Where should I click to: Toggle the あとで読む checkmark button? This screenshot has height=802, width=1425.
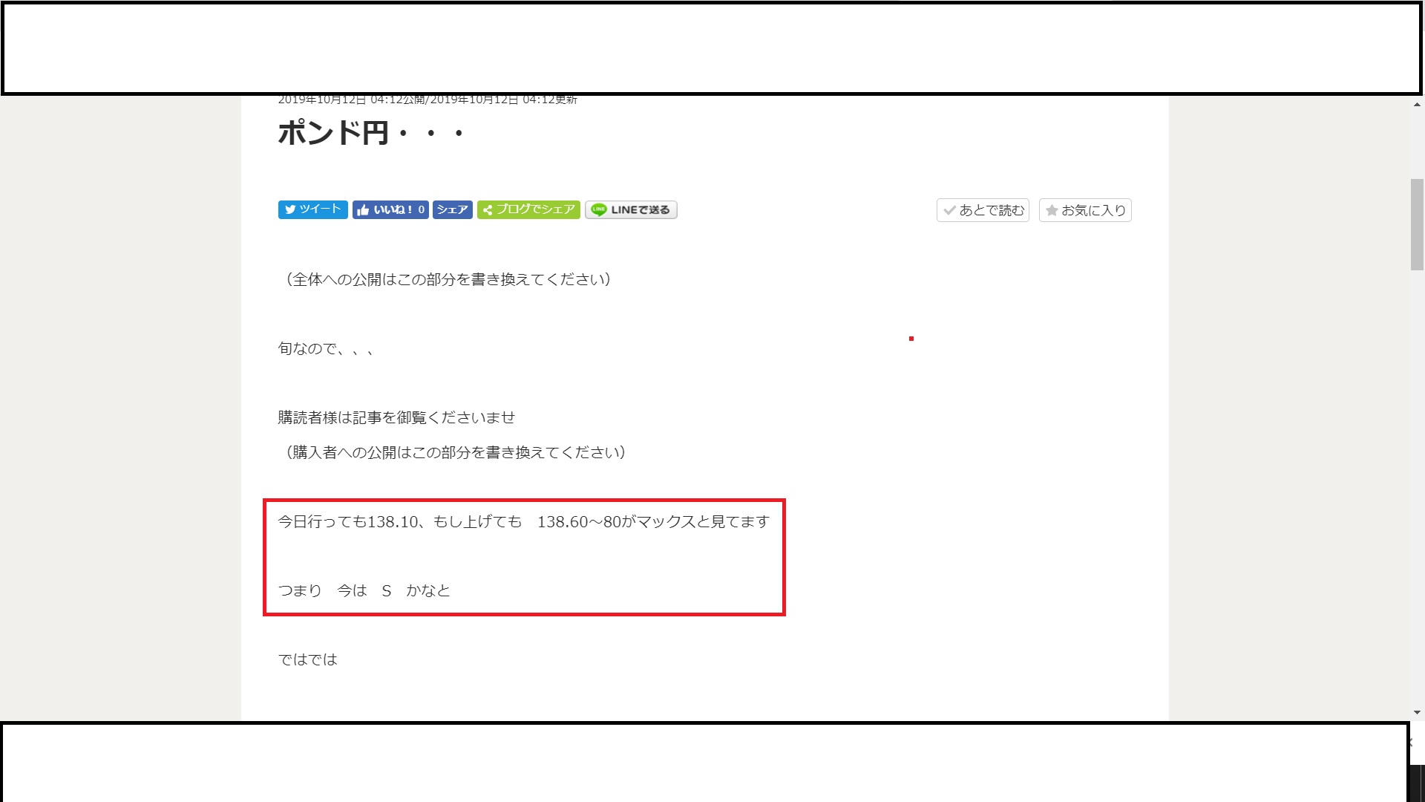click(x=983, y=210)
